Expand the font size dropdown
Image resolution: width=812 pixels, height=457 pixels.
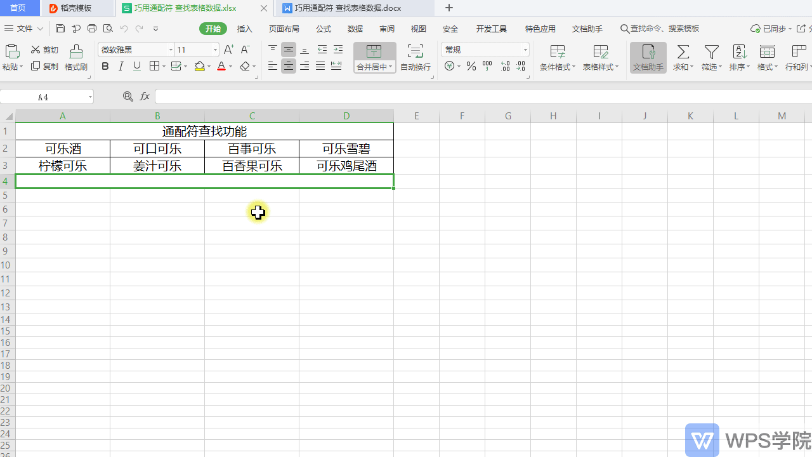pyautogui.click(x=214, y=50)
